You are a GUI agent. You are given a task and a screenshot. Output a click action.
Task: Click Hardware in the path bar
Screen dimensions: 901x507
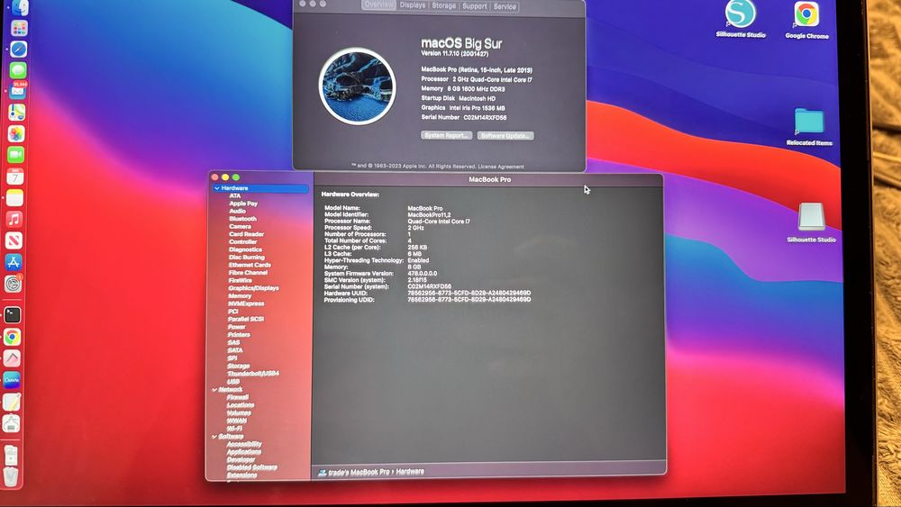coord(410,471)
